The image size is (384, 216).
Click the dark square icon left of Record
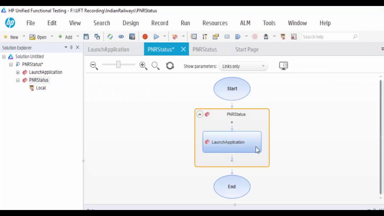(132, 37)
